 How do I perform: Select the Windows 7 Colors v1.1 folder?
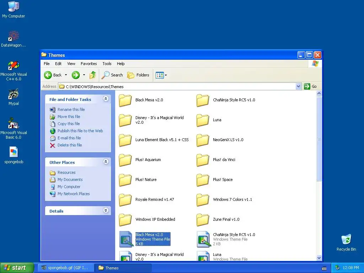pyautogui.click(x=224, y=200)
